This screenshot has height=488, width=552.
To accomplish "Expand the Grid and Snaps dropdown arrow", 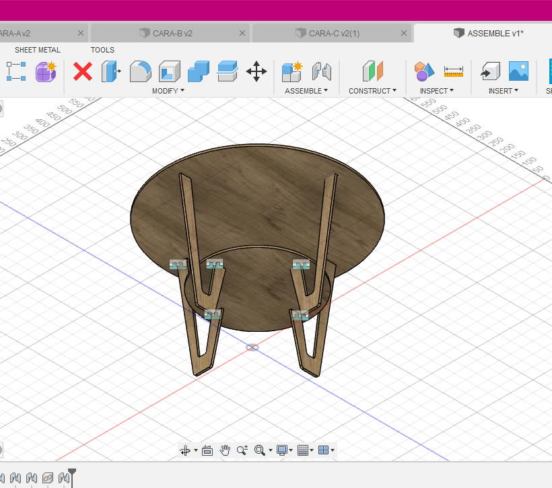I will 312,450.
